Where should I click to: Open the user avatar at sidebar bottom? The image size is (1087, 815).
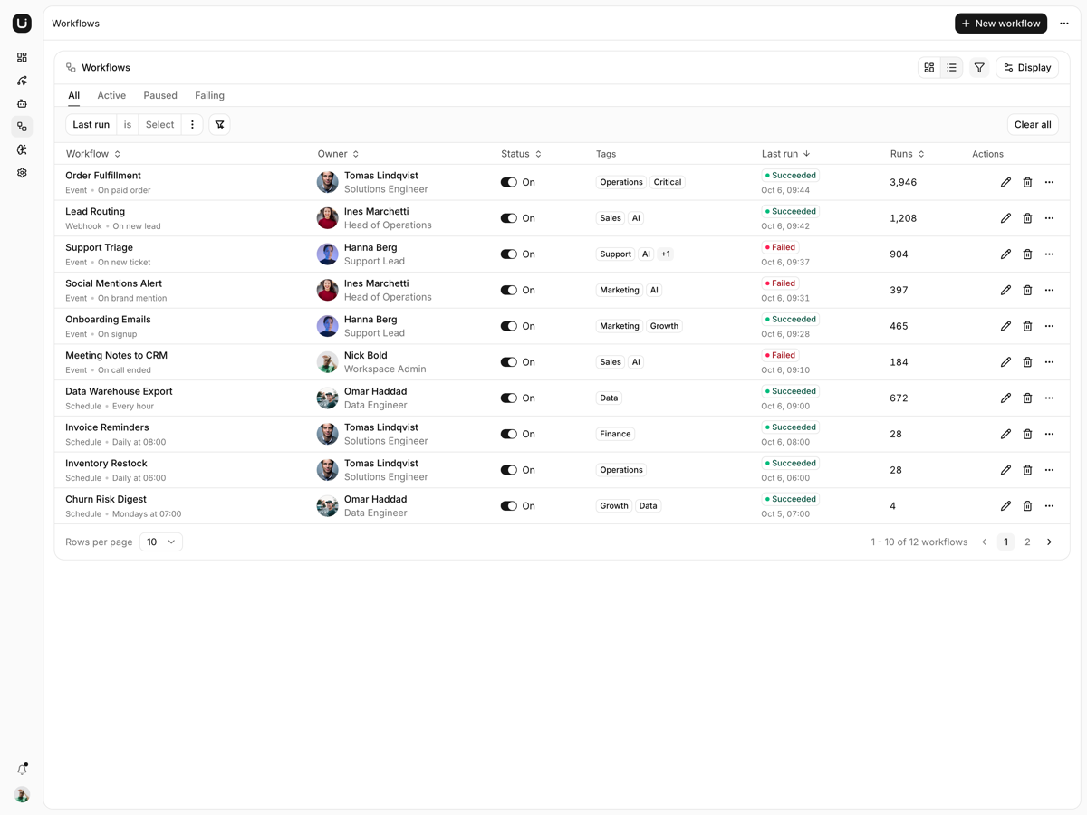click(x=22, y=794)
